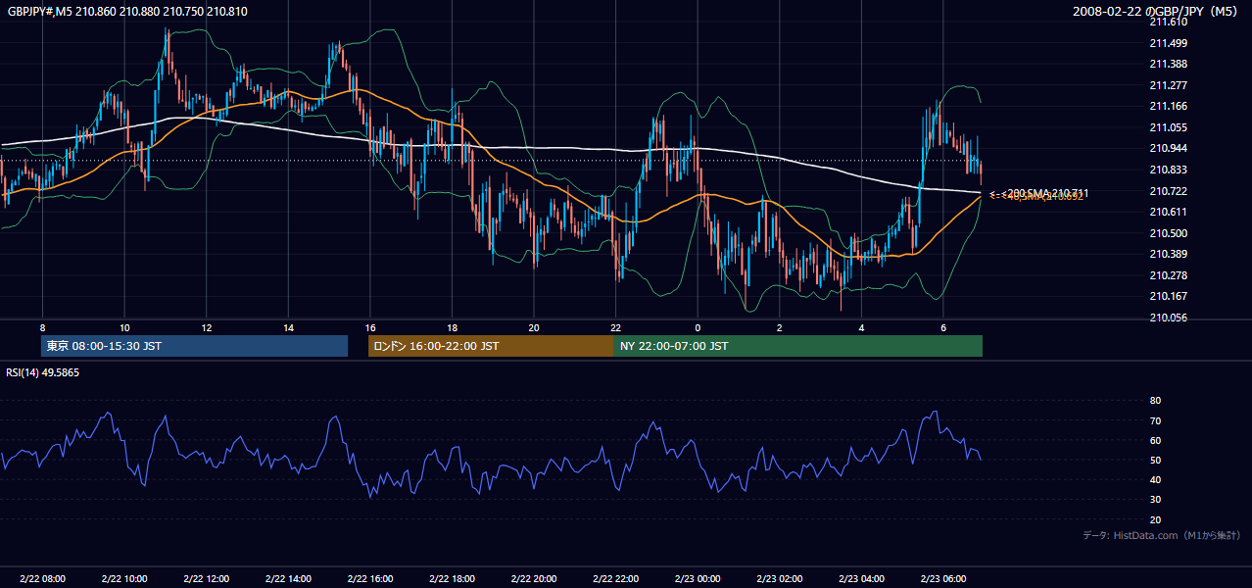
Task: Click the 2/22 18:00 time axis label
Action: (x=452, y=579)
